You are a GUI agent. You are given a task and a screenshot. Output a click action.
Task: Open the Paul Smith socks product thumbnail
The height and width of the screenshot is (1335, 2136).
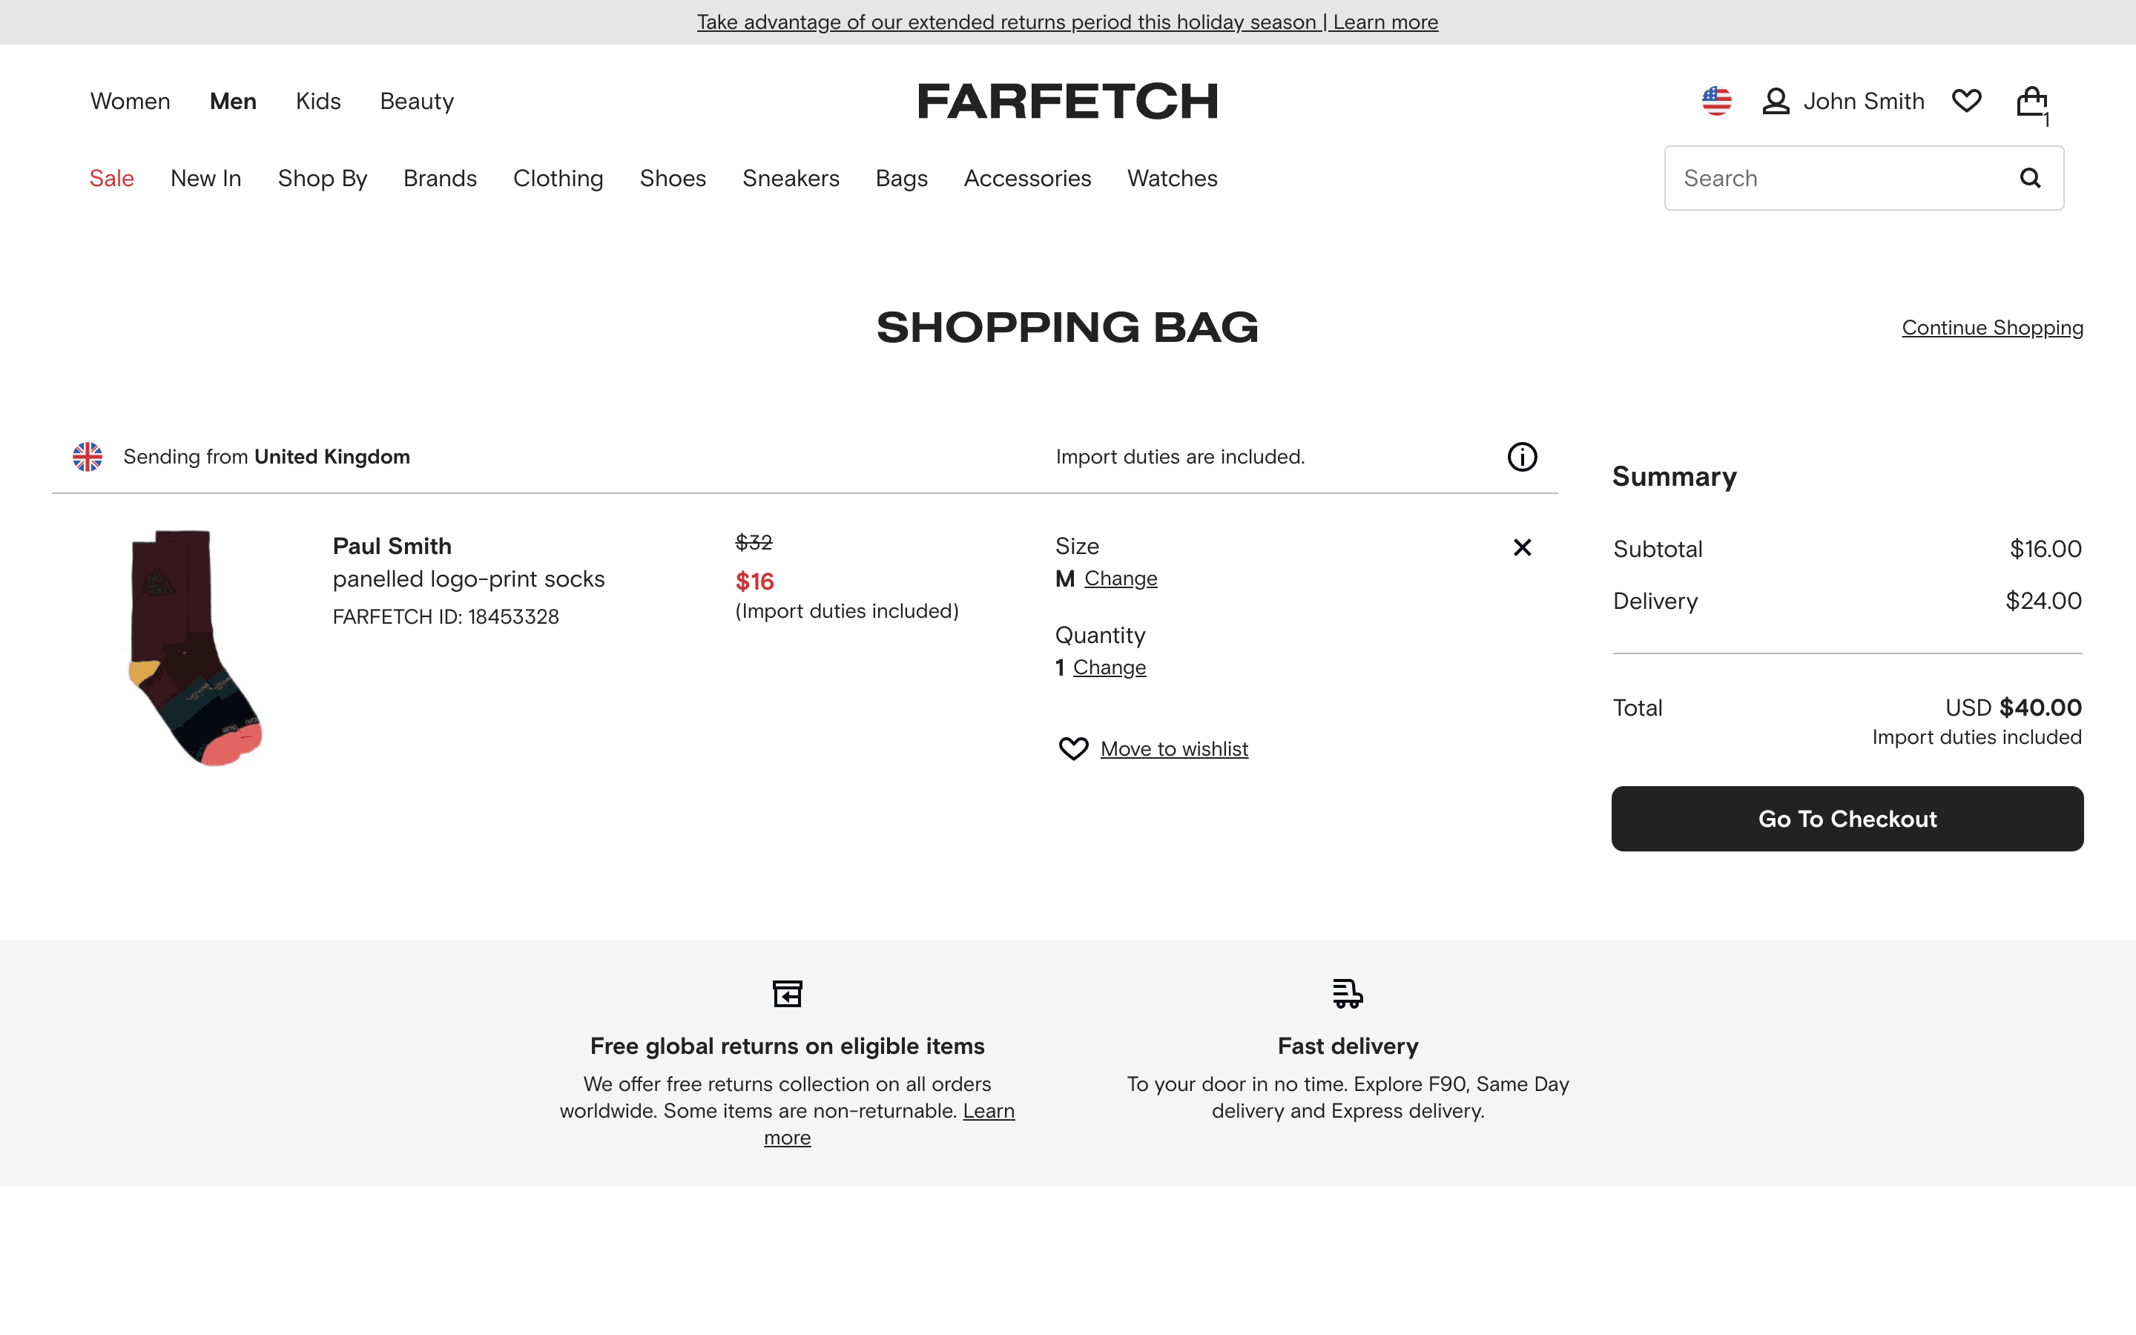coord(195,647)
